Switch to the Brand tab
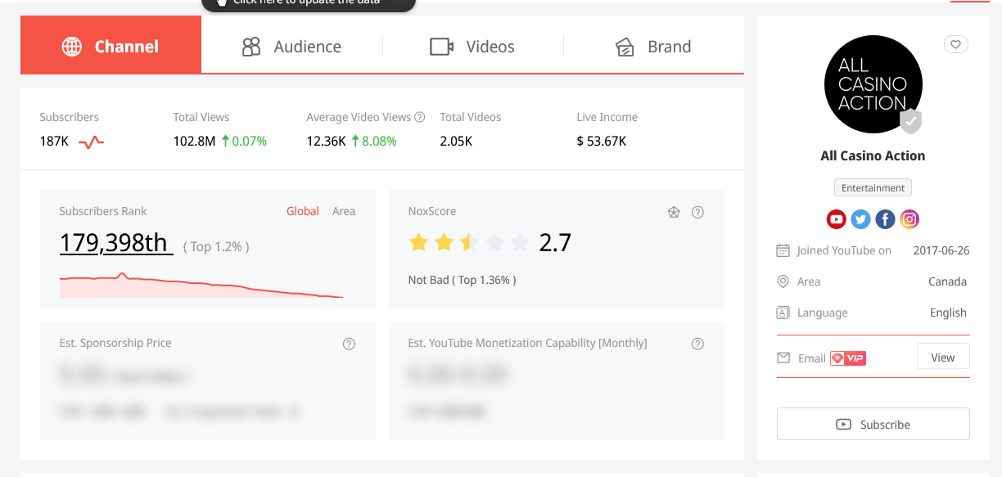Screen dimensions: 1002x477 pyautogui.click(x=653, y=47)
